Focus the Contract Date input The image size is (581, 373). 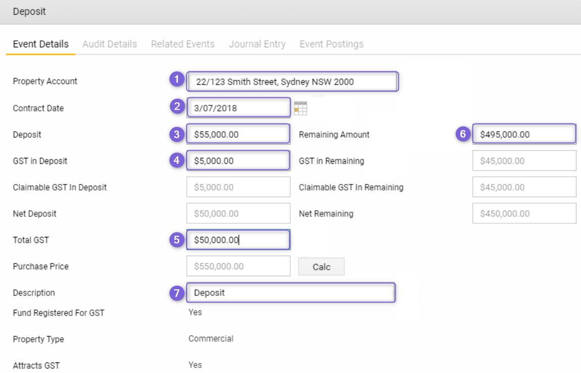pos(238,108)
